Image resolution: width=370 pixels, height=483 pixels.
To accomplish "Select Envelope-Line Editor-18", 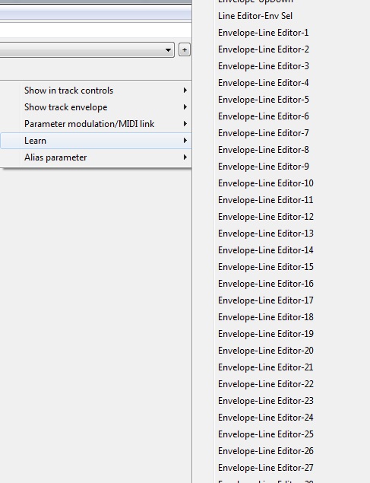I will 266,317.
